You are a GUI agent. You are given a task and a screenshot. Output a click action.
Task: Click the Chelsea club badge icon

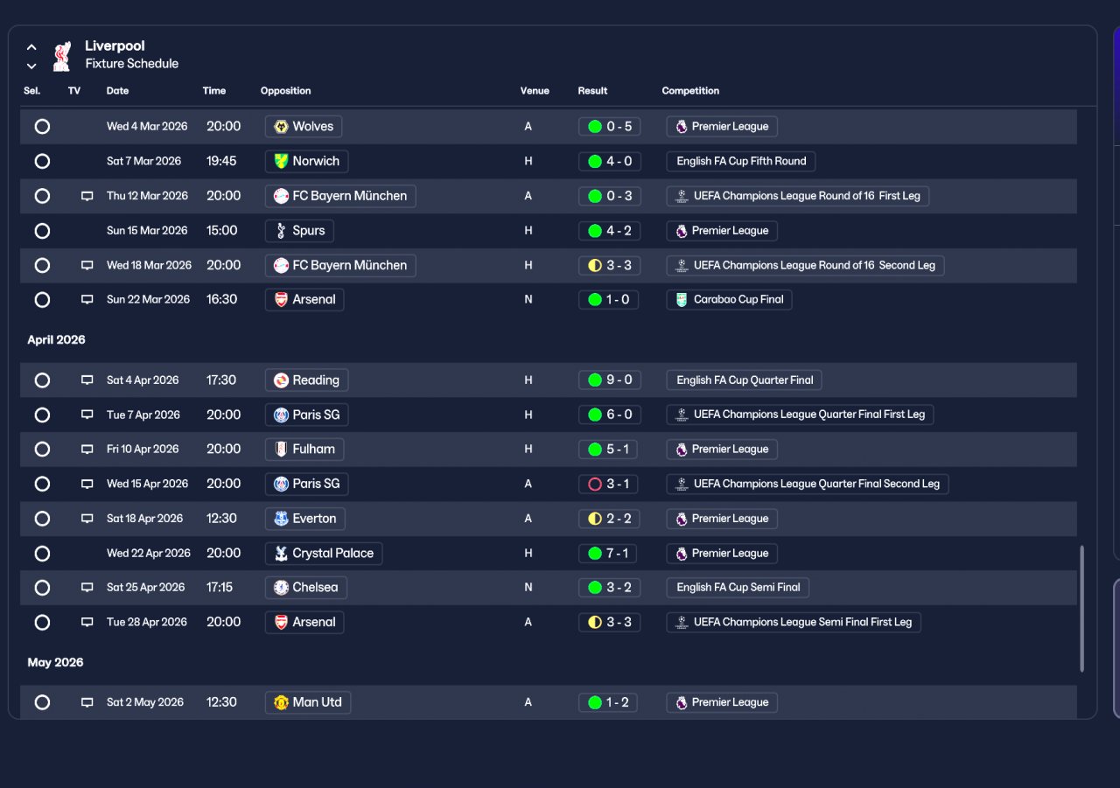[x=281, y=588]
